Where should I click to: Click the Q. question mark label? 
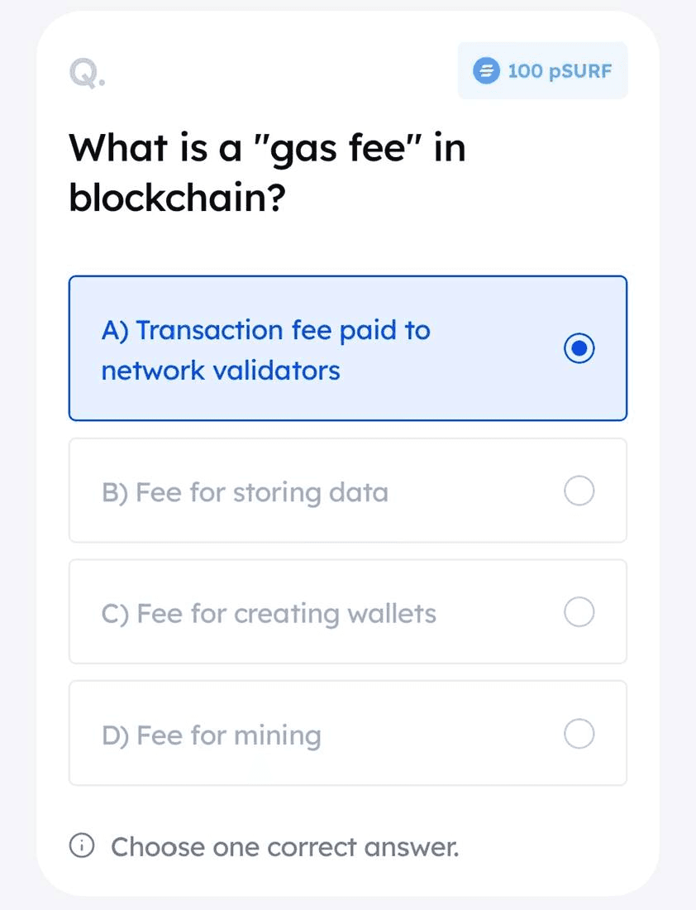(x=87, y=74)
